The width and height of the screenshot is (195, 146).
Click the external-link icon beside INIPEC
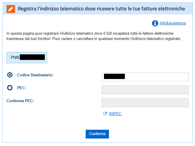pyautogui.click(x=105, y=114)
